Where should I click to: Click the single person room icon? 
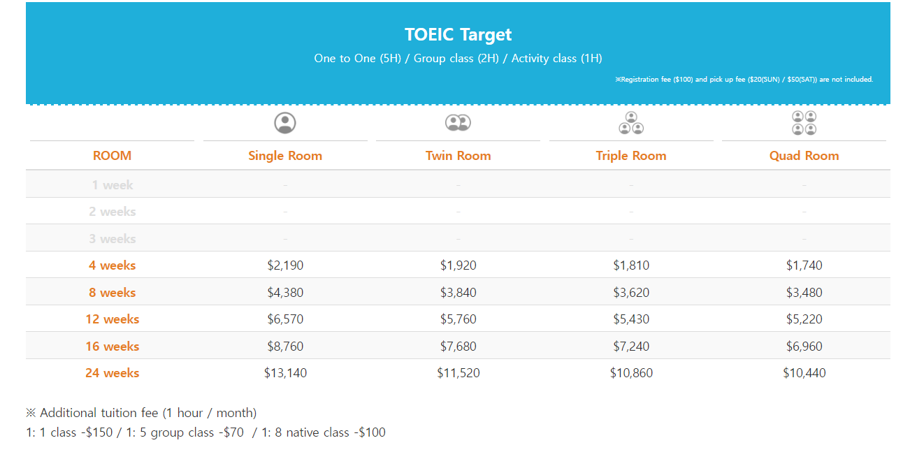pyautogui.click(x=285, y=123)
